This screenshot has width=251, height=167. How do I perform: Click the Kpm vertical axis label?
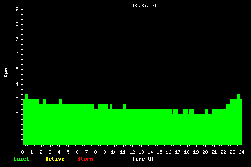click(x=5, y=72)
